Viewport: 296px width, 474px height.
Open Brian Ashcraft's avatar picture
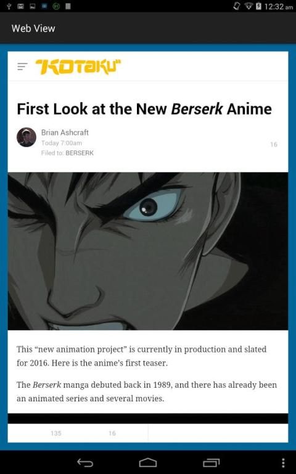tap(27, 137)
